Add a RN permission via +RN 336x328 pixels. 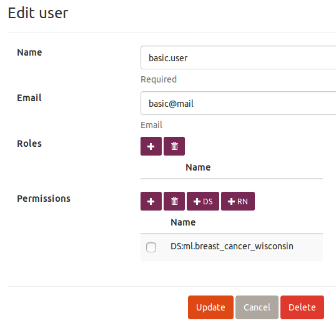[238, 201]
